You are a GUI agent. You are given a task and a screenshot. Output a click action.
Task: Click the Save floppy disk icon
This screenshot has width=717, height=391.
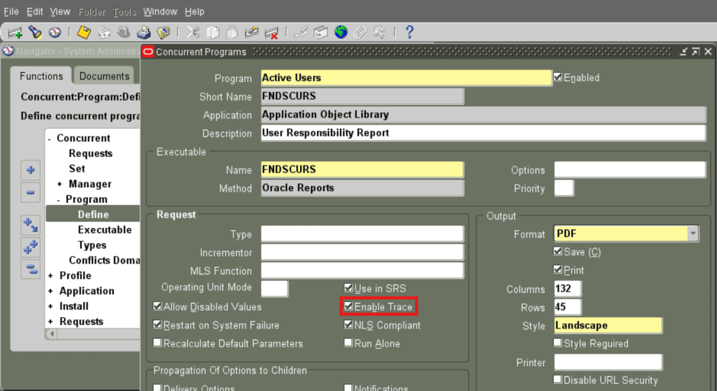point(84,32)
